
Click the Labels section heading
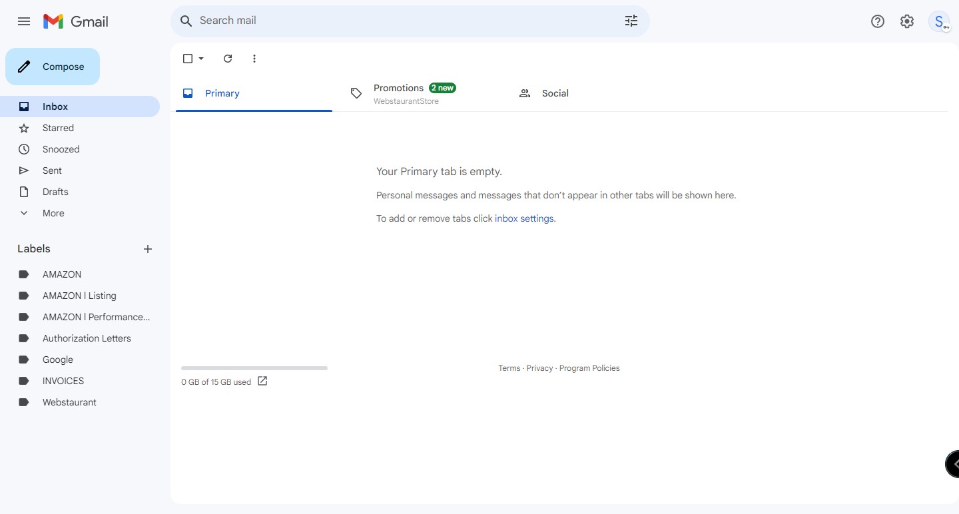(34, 249)
